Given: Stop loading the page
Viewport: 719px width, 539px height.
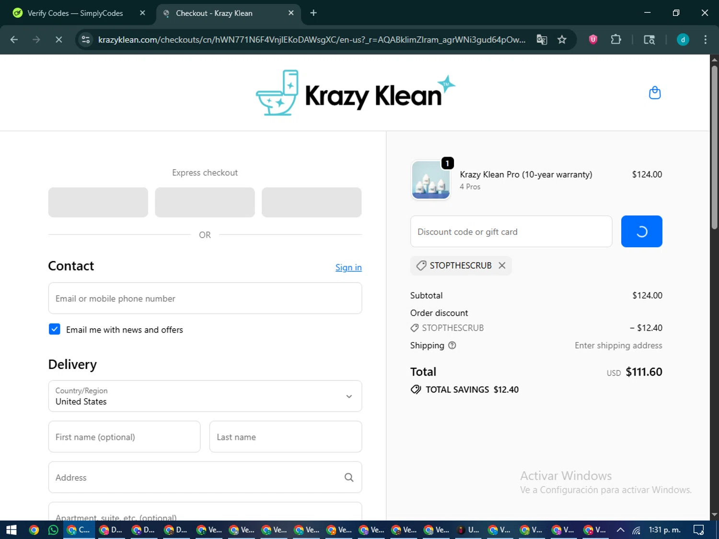Looking at the screenshot, I should (58, 40).
